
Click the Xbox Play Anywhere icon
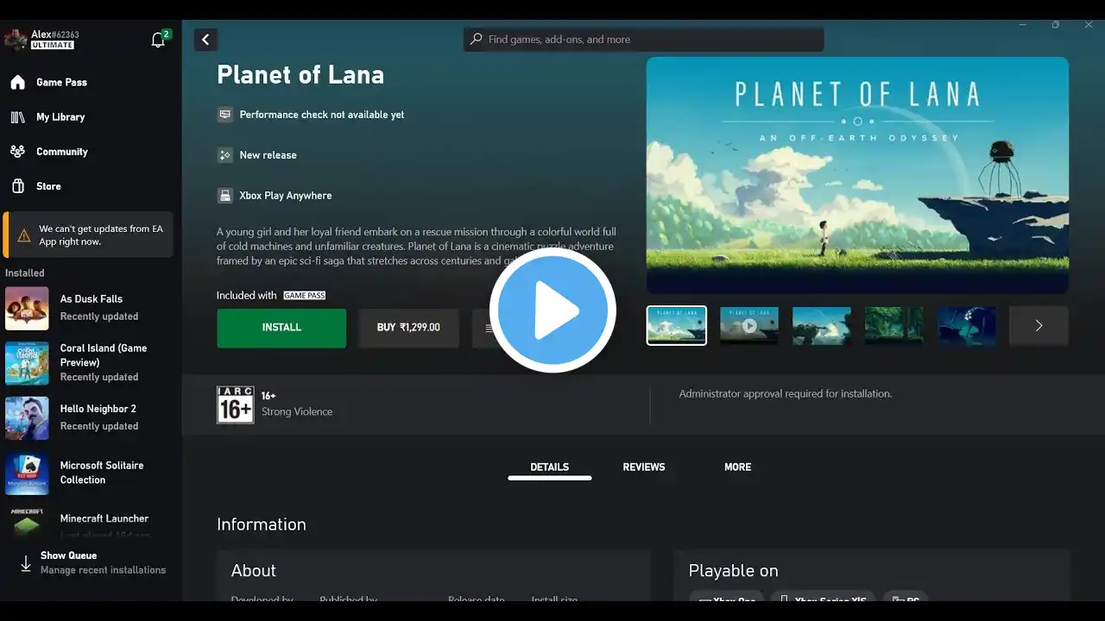(225, 196)
